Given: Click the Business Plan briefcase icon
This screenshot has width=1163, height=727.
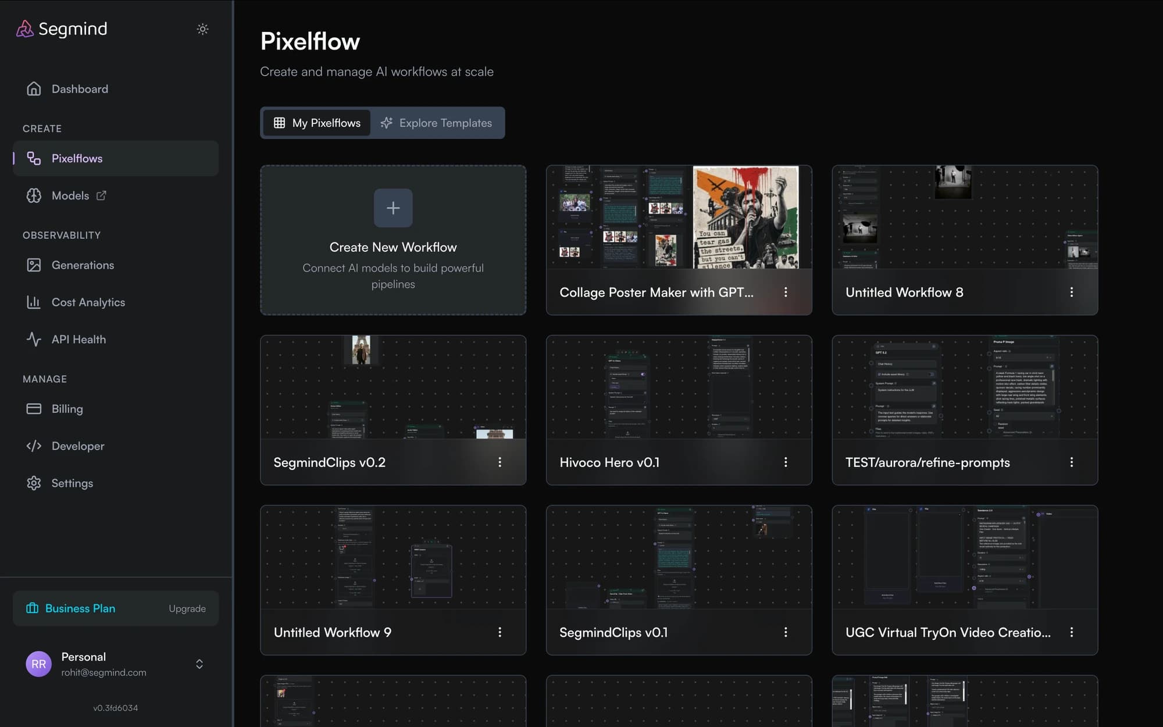Looking at the screenshot, I should [x=32, y=608].
